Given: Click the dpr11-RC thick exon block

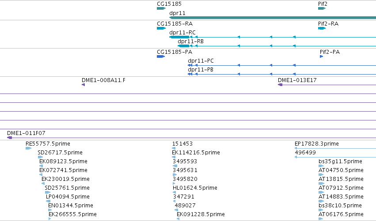Looking at the screenshot, I should coord(179,37).
